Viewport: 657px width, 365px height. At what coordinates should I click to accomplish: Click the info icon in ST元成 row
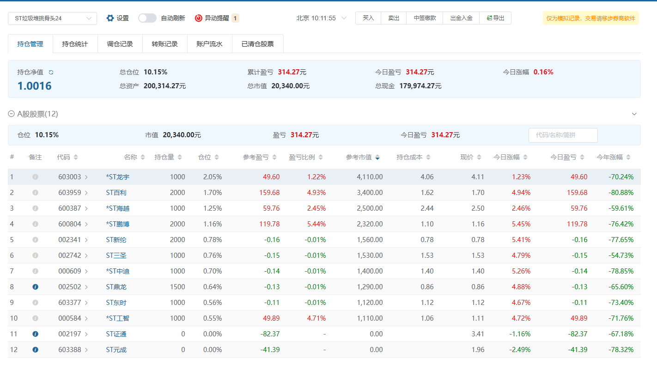click(35, 350)
